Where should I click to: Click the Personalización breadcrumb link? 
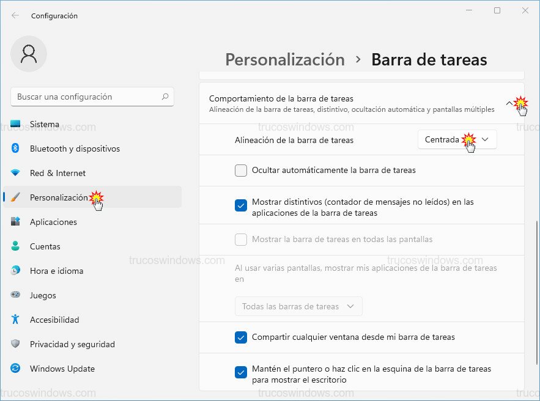285,59
